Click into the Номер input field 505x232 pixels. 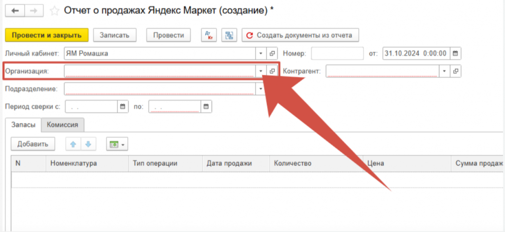[337, 53]
